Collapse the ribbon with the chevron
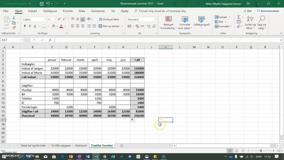The width and height of the screenshot is (284, 160). pos(281,33)
